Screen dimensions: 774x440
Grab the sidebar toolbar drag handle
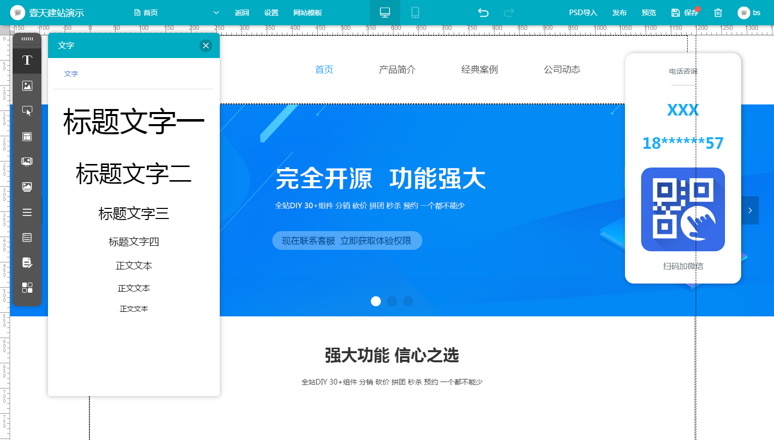pyautogui.click(x=27, y=39)
